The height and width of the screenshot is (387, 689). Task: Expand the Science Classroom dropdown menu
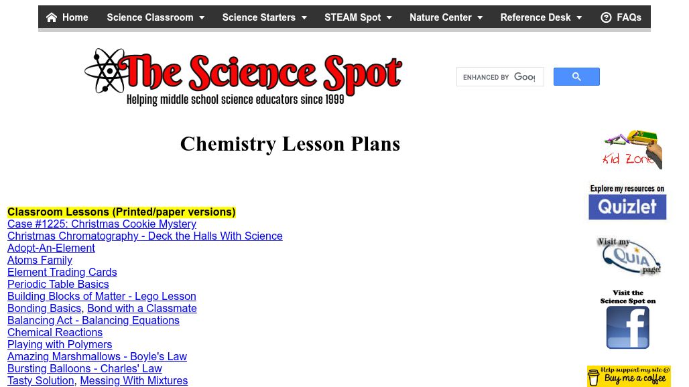point(155,17)
